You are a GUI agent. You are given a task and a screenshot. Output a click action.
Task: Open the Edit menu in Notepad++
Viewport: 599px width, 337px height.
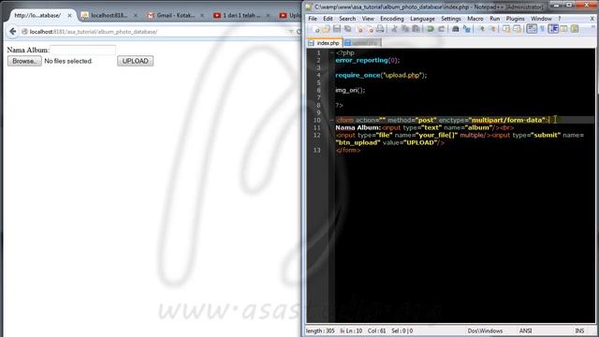328,19
